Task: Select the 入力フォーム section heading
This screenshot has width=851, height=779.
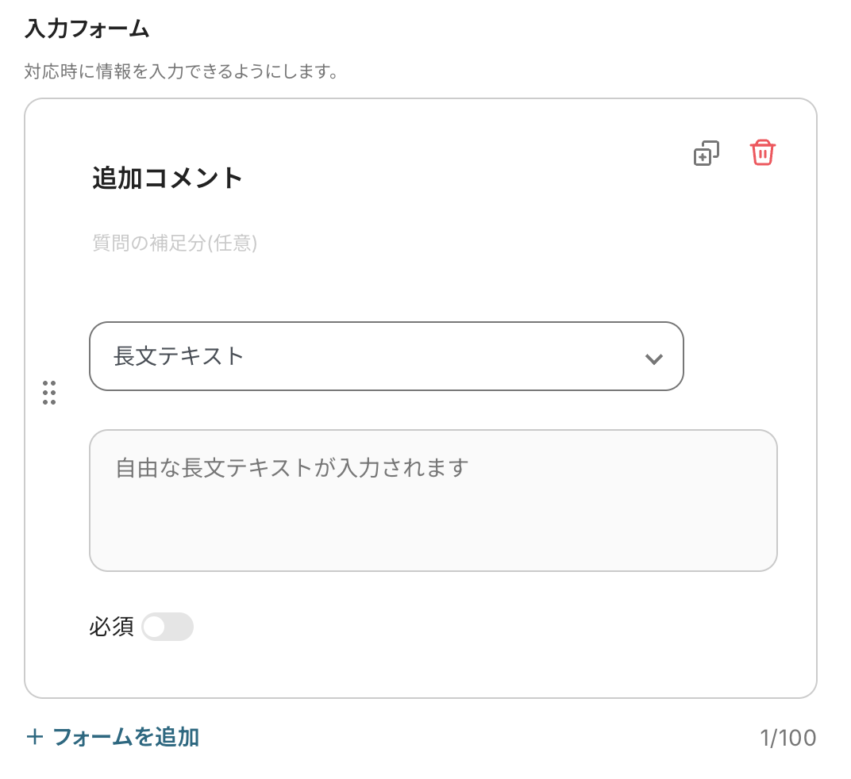Action: click(87, 30)
